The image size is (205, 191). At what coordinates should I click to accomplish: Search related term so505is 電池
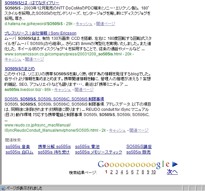pos(87,147)
